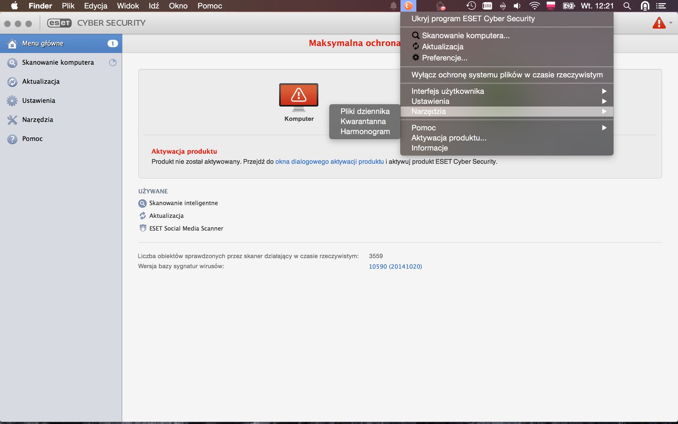Open Pliki dziennika from the submenu
Screen dimensions: 678x424
click(x=365, y=111)
